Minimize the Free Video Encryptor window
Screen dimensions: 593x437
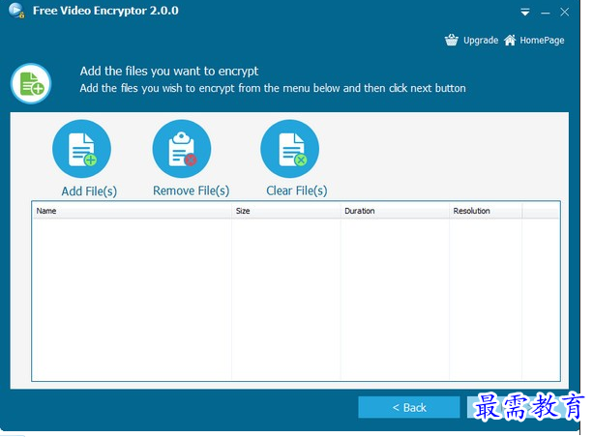point(546,13)
